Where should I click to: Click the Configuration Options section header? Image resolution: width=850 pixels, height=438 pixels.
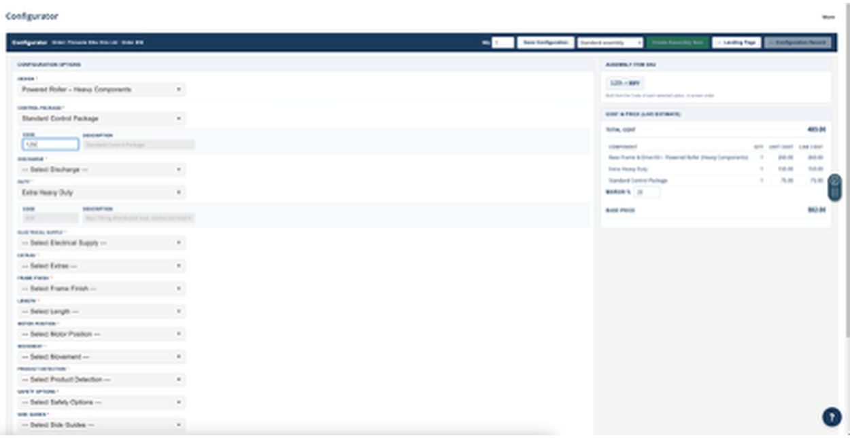49,65
